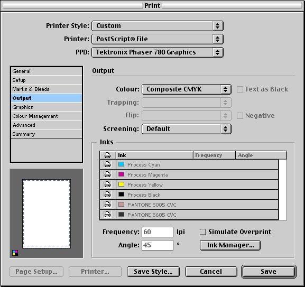Click CMYK colour icon below page preview
Screen dimensions: 305x287
click(x=15, y=253)
